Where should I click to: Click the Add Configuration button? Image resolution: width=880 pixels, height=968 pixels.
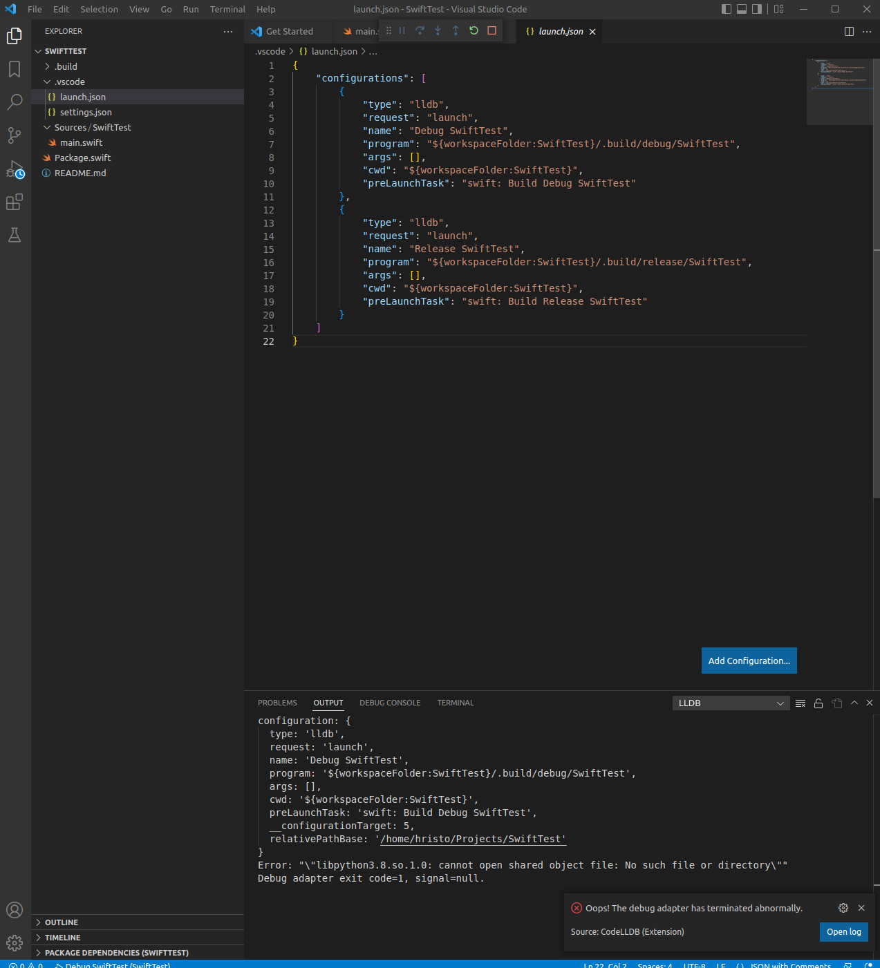[x=749, y=661]
